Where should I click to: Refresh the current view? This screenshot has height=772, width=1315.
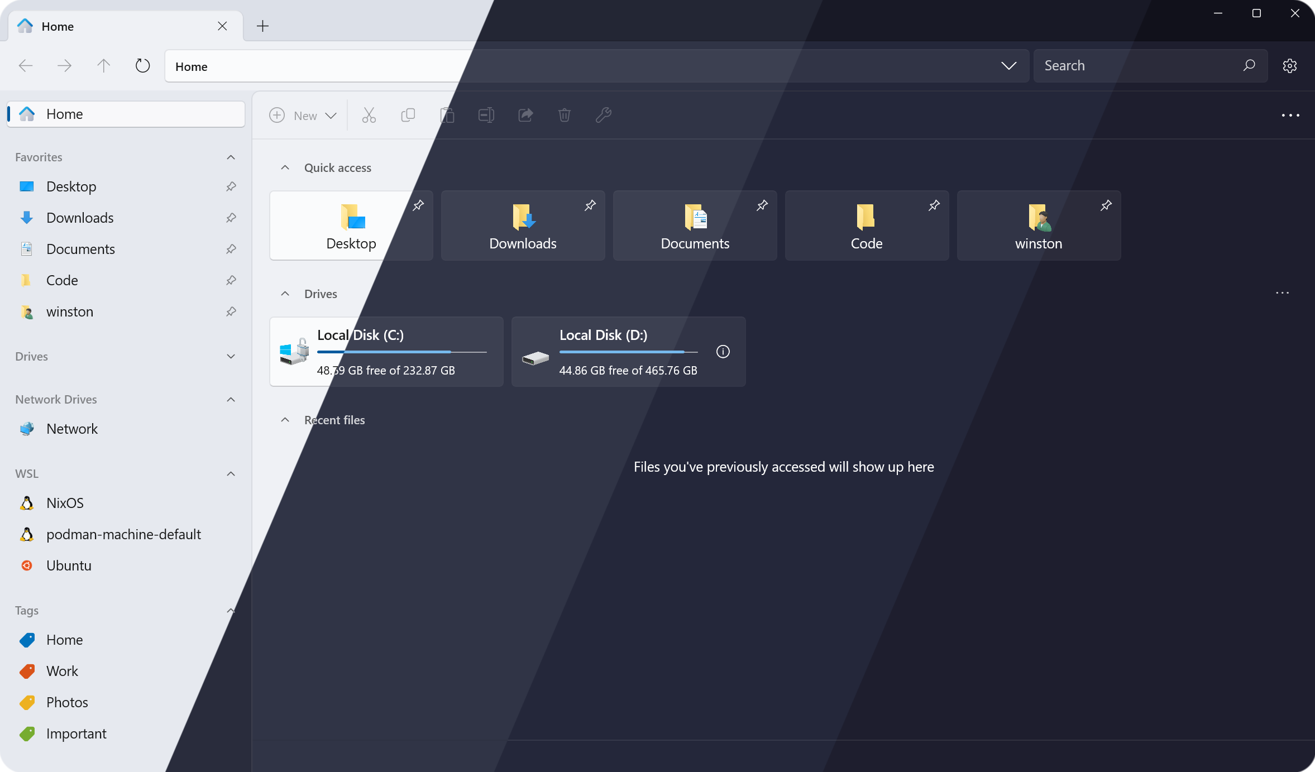point(143,66)
